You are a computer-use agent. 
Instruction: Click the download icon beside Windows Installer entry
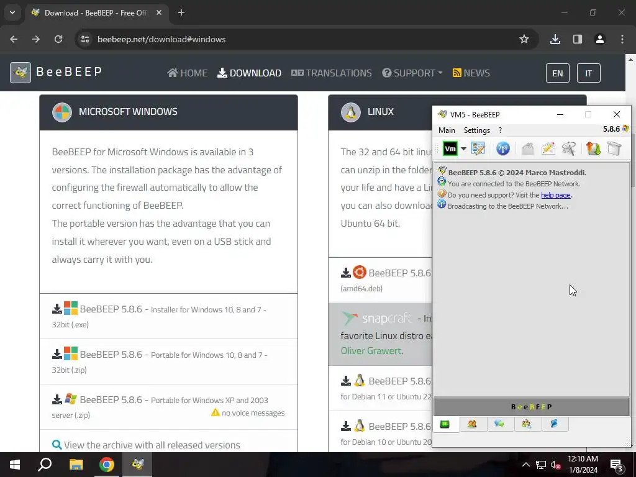[57, 309]
